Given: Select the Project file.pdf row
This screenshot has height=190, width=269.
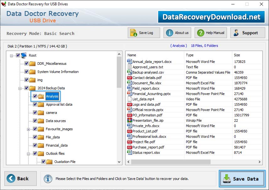Looking at the screenshot, I should (194, 142).
